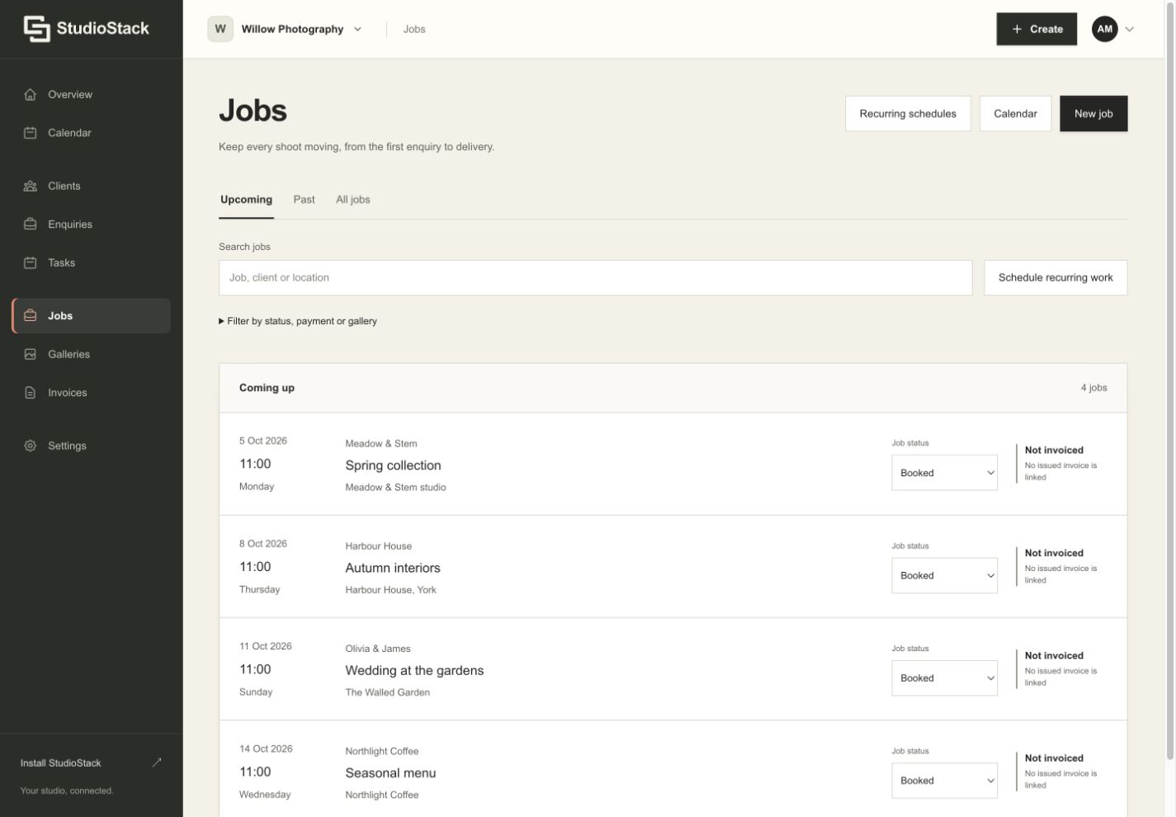Open Job status dropdown for Seasonal menu
Image resolution: width=1176 pixels, height=817 pixels.
tap(944, 781)
